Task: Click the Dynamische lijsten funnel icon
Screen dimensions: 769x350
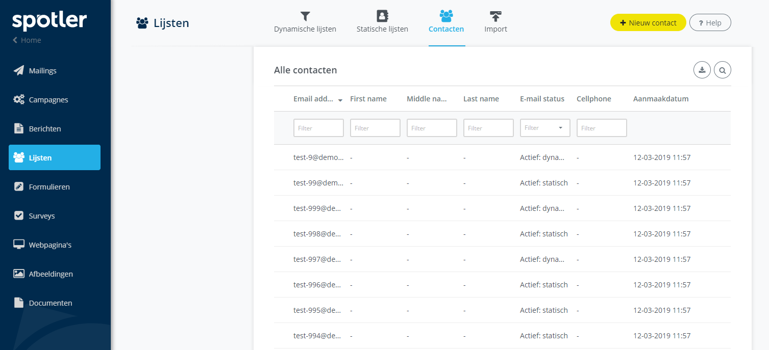Action: (x=305, y=16)
